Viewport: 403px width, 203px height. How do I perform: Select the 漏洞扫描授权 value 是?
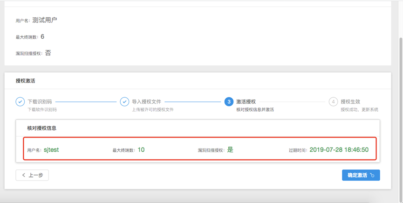coord(230,150)
